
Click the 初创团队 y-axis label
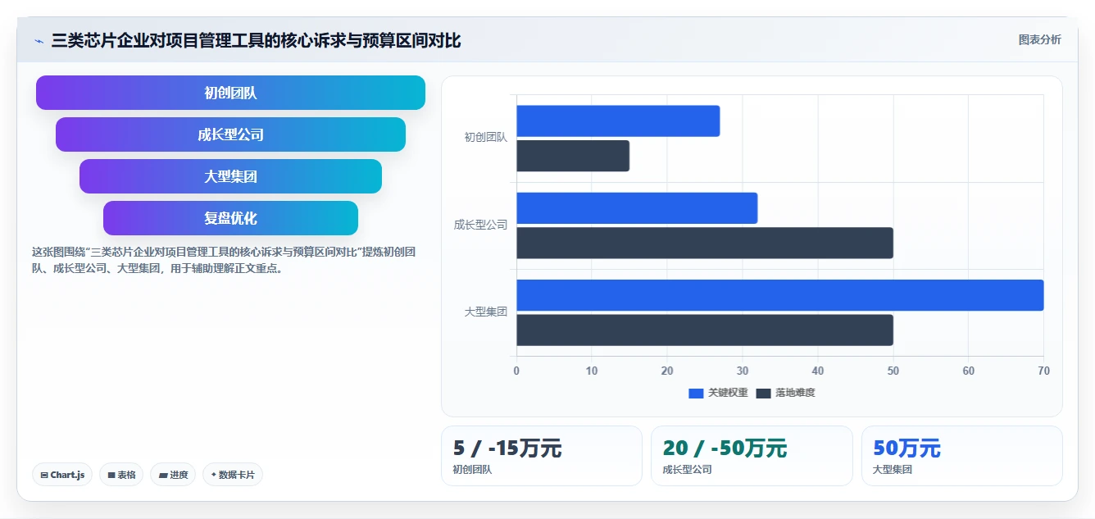click(486, 138)
